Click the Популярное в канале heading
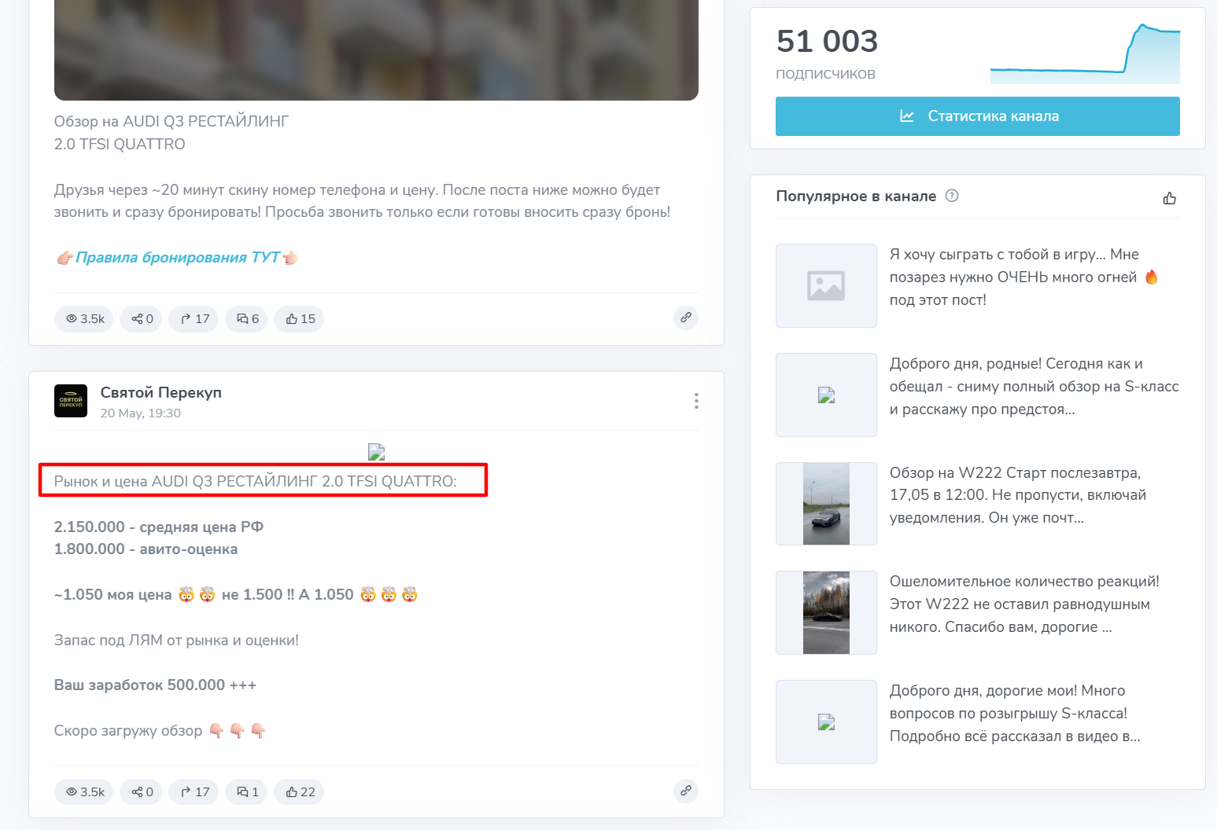1217x830 pixels. pyautogui.click(x=856, y=196)
